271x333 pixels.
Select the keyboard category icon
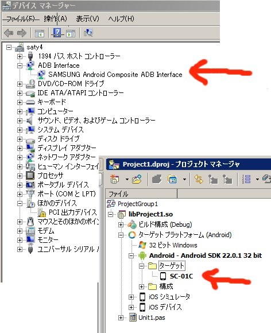[30, 102]
